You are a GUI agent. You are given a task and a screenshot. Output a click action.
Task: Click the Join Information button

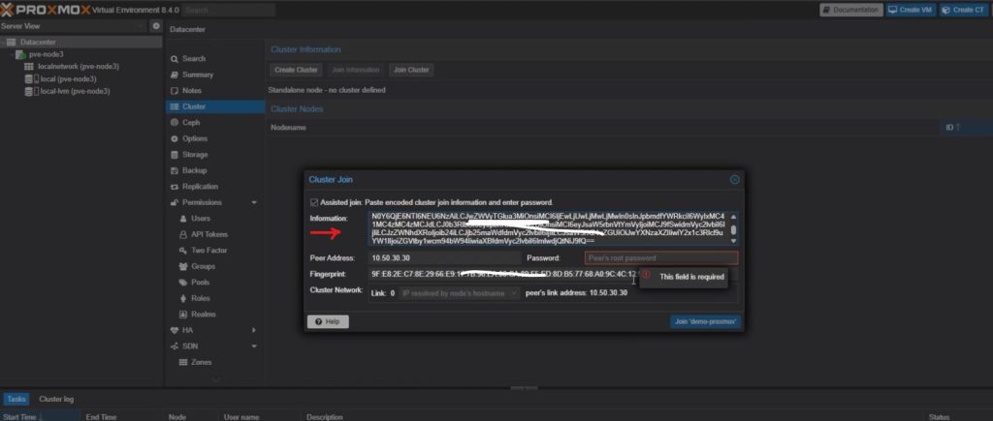coord(356,70)
